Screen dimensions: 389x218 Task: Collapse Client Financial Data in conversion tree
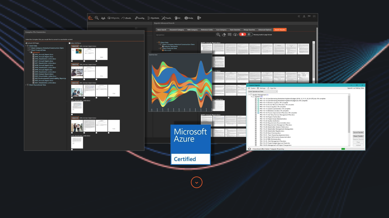pyautogui.click(x=28, y=50)
